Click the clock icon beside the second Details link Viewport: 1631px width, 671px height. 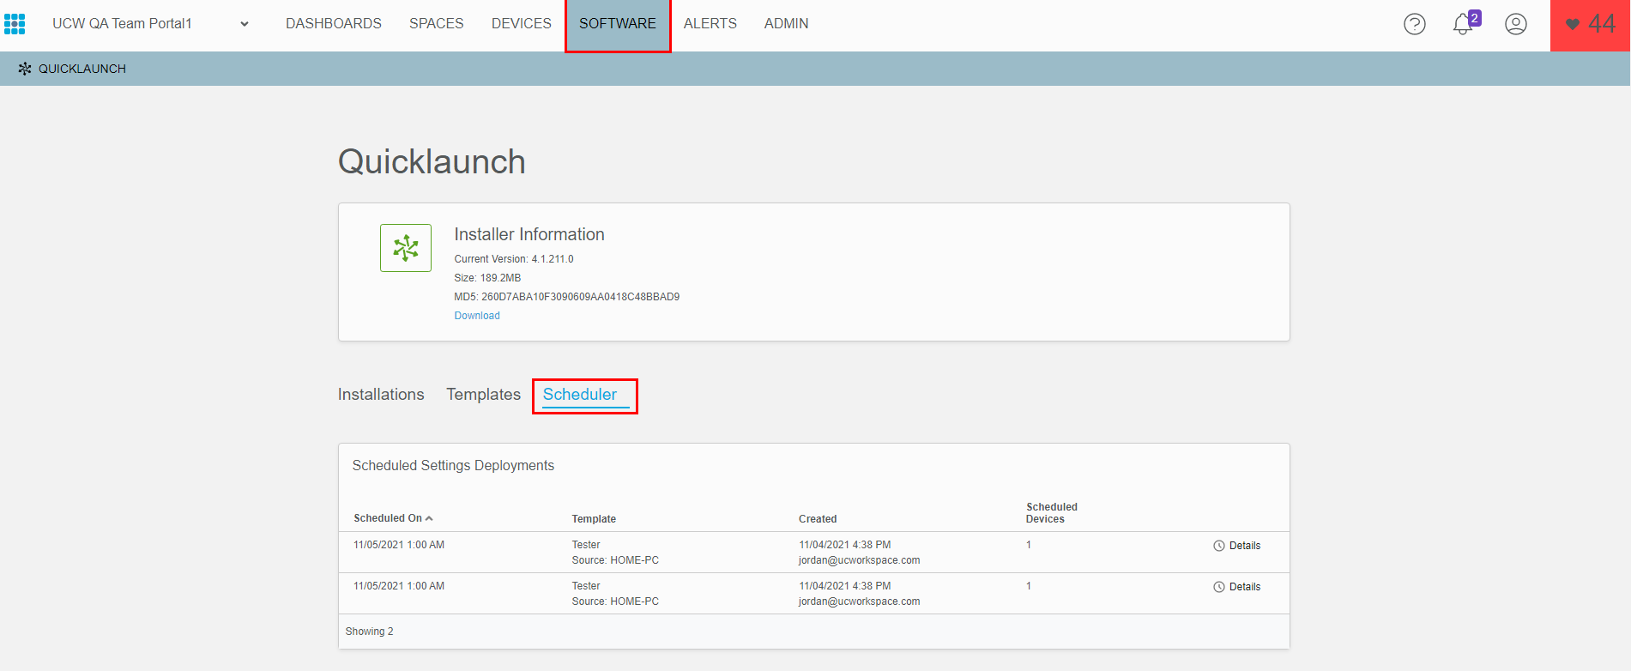(x=1219, y=587)
